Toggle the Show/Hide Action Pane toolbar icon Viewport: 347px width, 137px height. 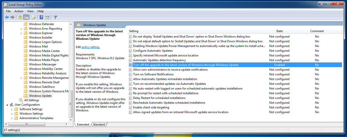(x=47, y=17)
